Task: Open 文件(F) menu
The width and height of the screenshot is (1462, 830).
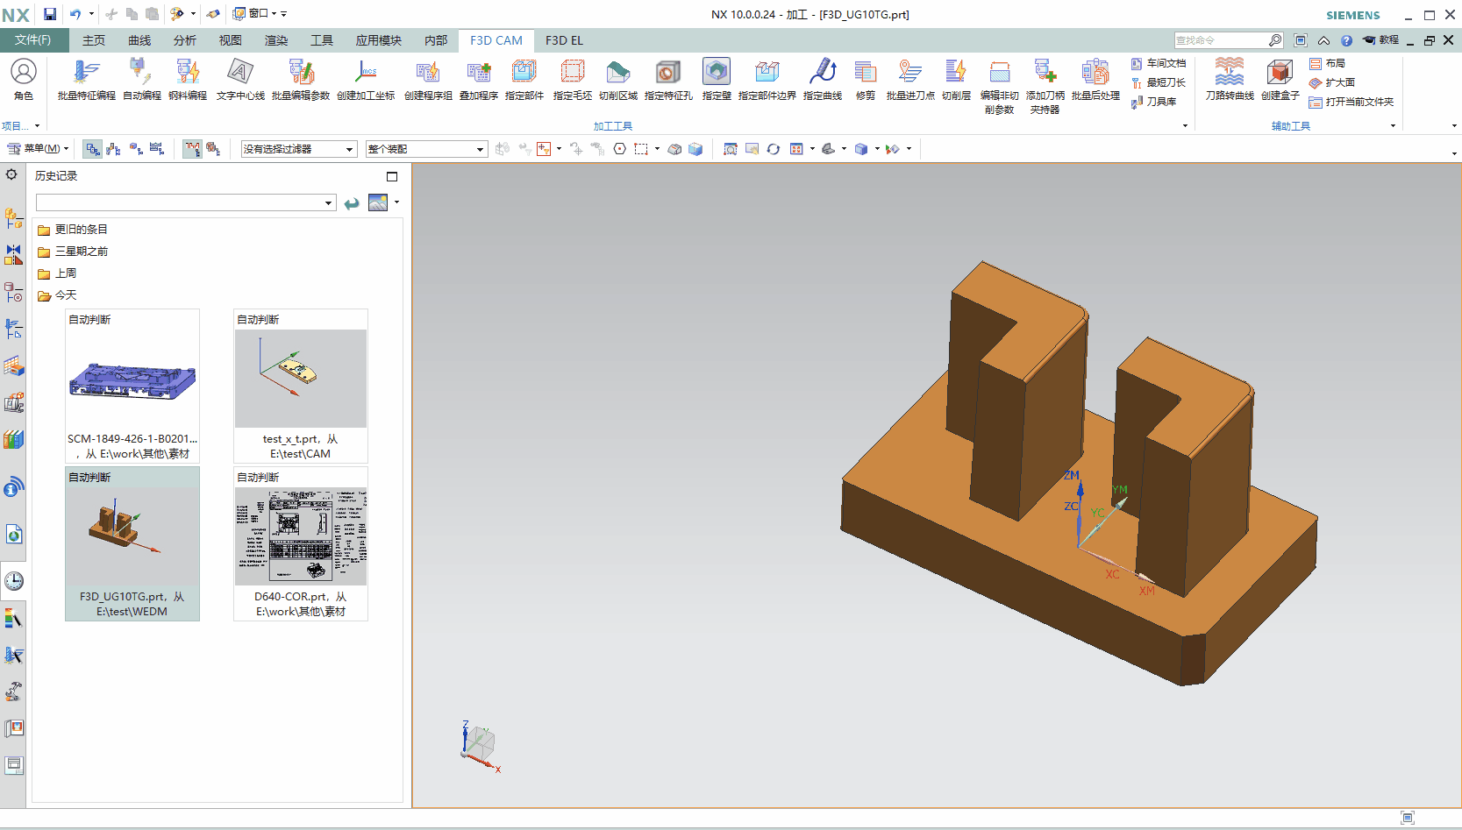Action: click(x=32, y=40)
